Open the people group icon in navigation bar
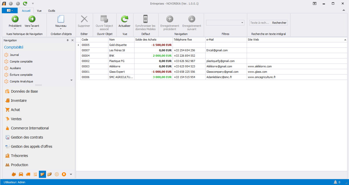This screenshot has height=185, width=349. click(x=14, y=174)
